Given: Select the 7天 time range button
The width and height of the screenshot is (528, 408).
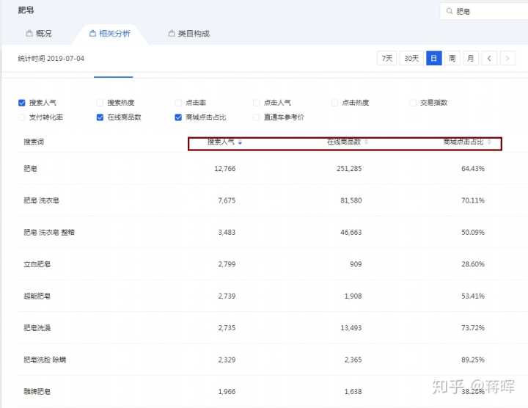Looking at the screenshot, I should [x=386, y=58].
